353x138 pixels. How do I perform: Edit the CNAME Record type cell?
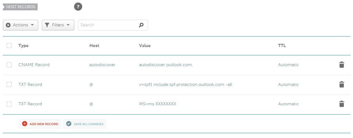pyautogui.click(x=34, y=65)
